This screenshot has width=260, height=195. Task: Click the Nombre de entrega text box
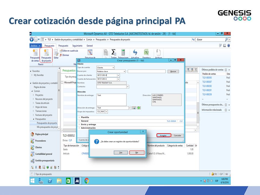click(x=111, y=100)
